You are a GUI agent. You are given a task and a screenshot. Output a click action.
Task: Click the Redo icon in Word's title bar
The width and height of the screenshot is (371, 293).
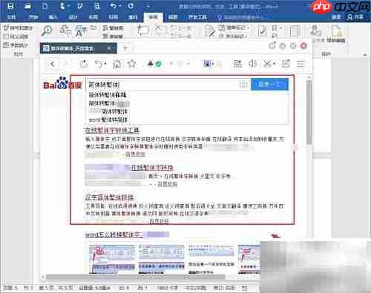click(131, 6)
